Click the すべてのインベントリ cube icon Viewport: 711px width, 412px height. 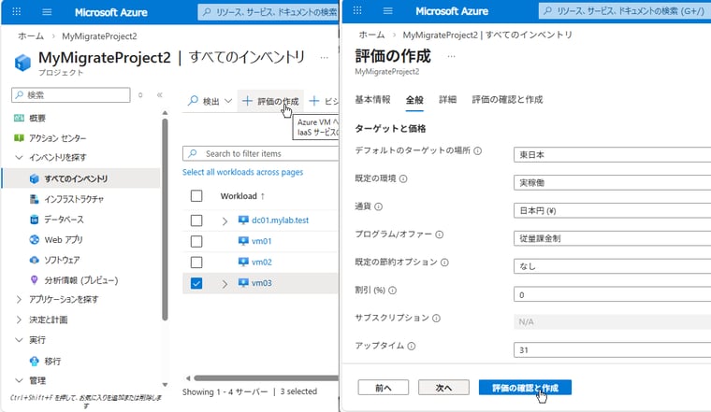34,178
